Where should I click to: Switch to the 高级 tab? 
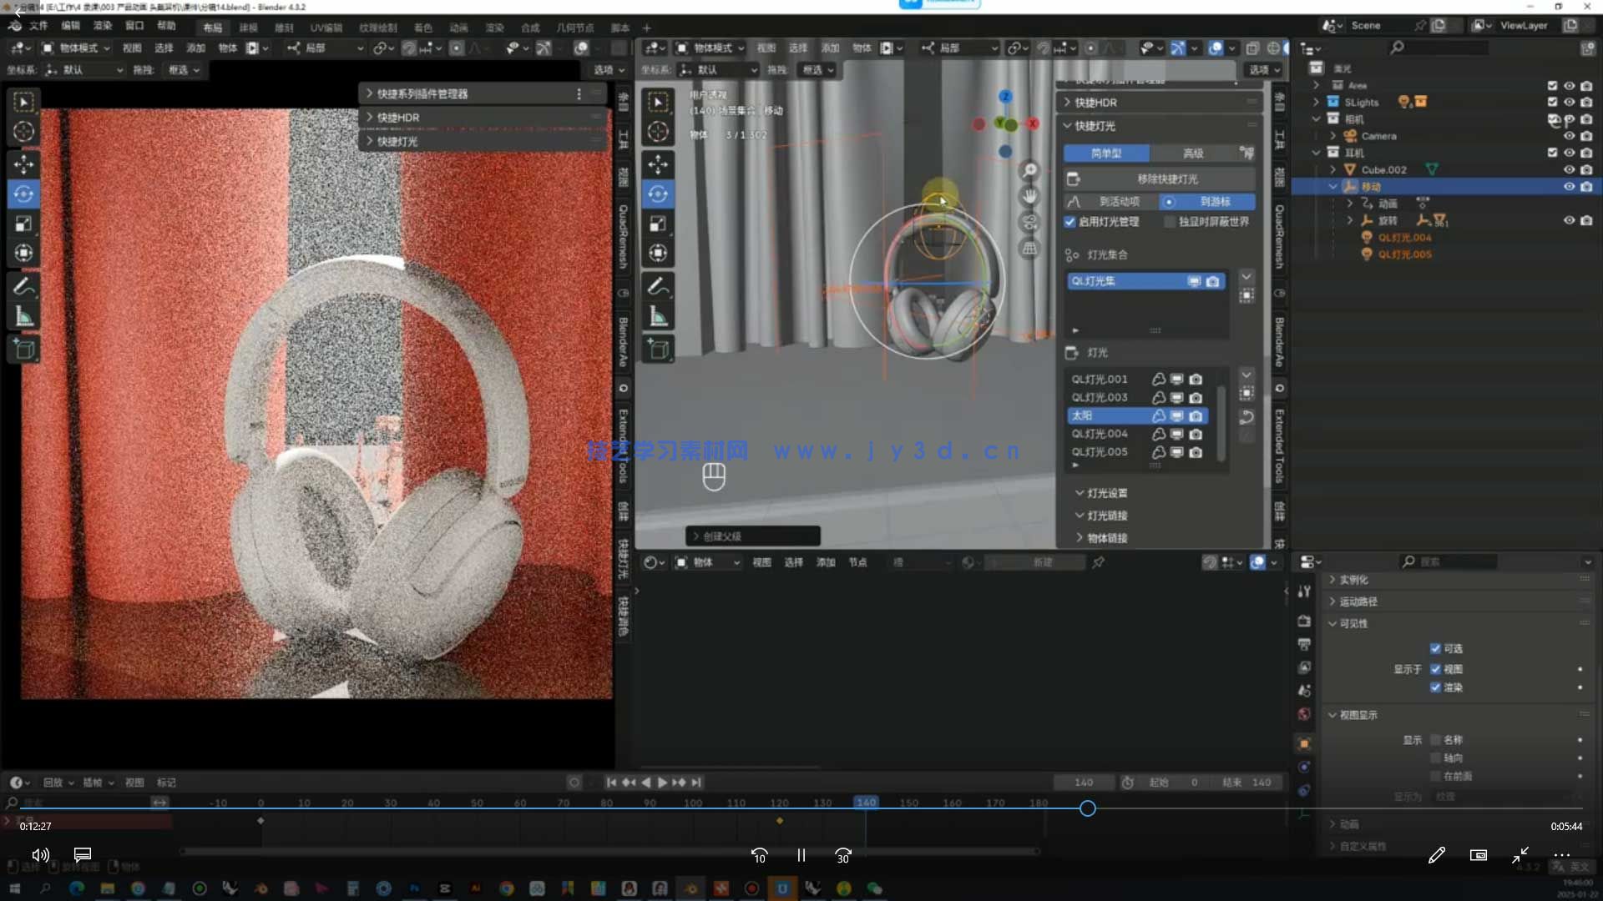pos(1193,154)
